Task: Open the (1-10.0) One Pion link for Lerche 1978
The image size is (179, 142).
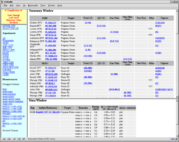Action: coord(114,32)
